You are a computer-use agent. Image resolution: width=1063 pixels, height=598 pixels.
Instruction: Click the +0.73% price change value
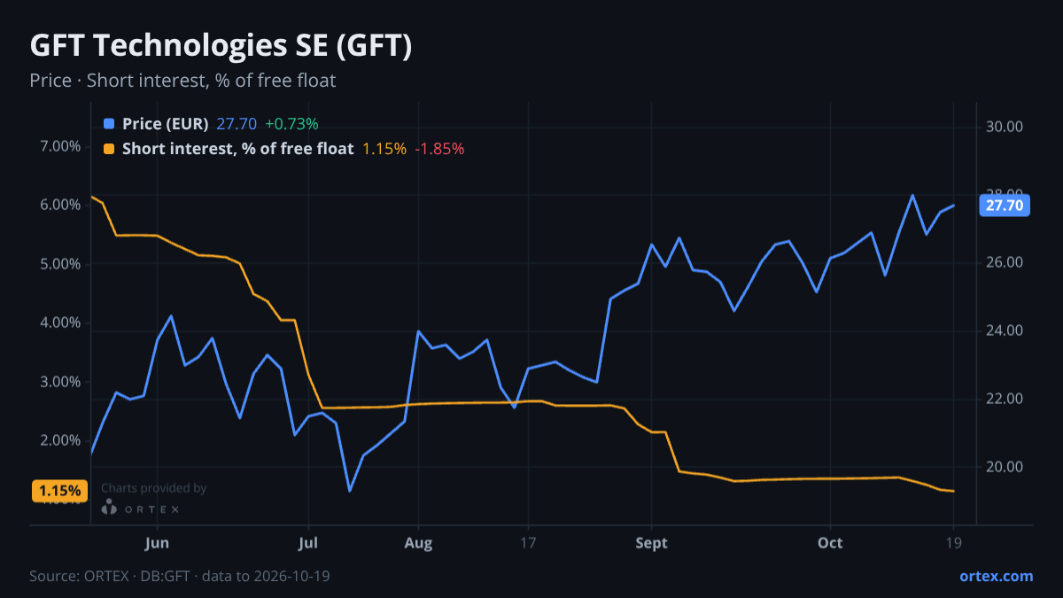[x=291, y=124]
